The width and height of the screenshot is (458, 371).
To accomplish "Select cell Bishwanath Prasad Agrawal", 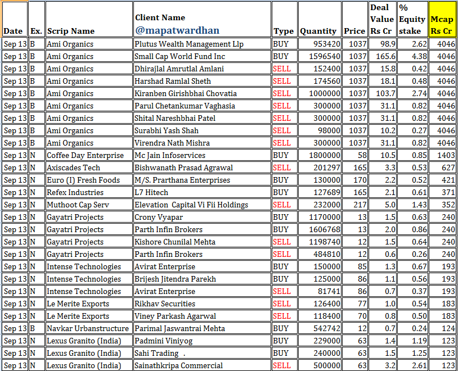I will pyautogui.click(x=202, y=168).
